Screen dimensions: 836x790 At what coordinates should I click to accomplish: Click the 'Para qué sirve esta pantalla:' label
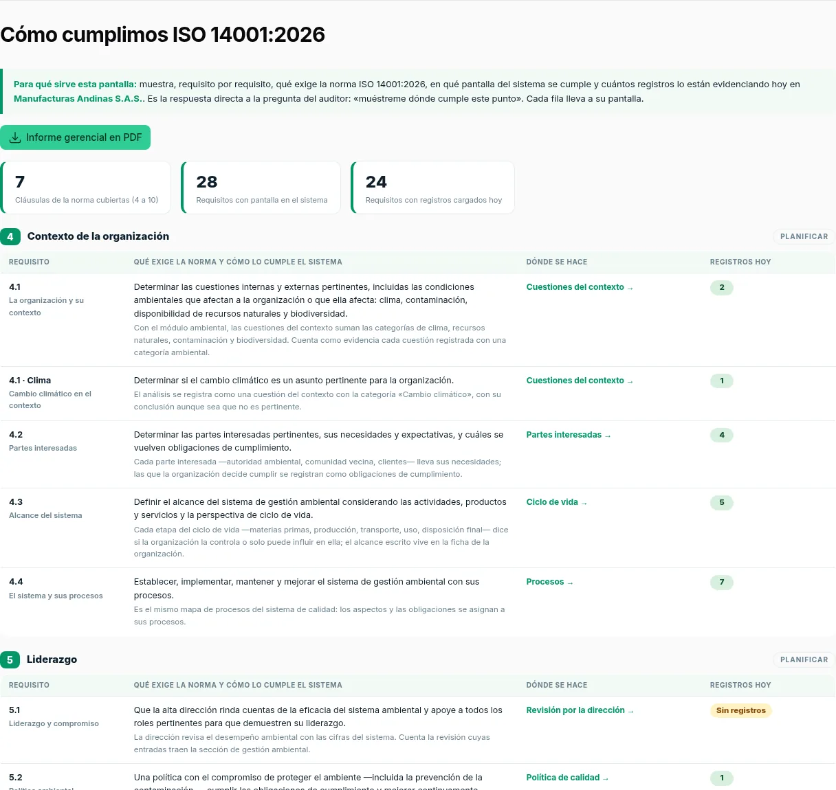click(75, 84)
